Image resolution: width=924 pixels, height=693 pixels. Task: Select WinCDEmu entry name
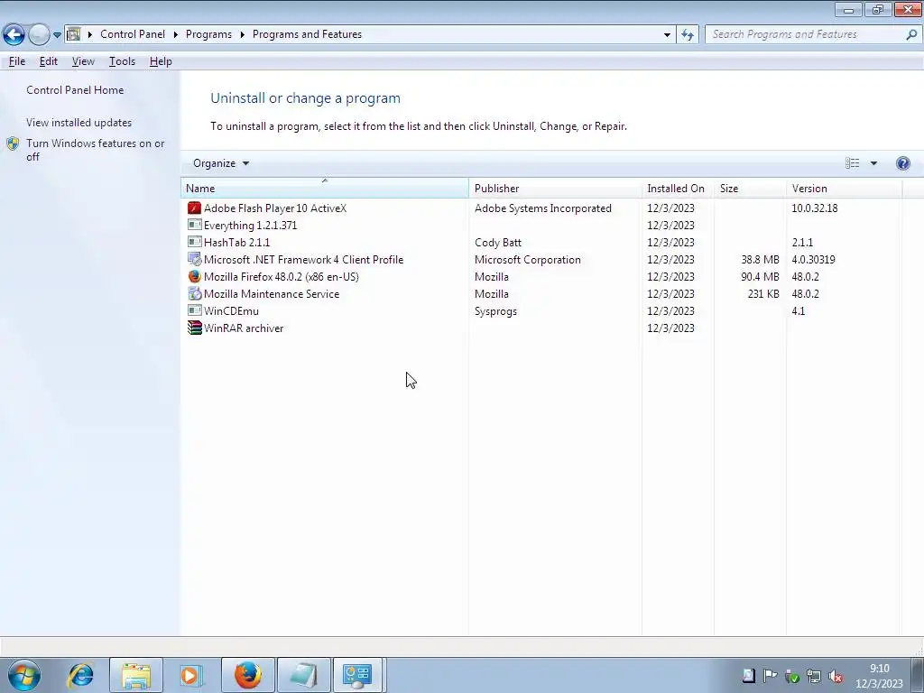coord(231,310)
